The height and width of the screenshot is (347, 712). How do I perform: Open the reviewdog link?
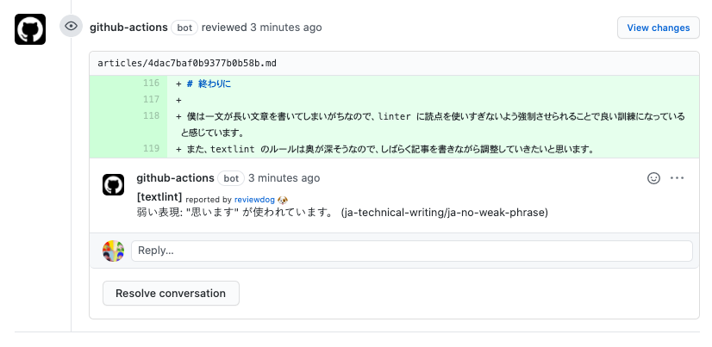(254, 200)
